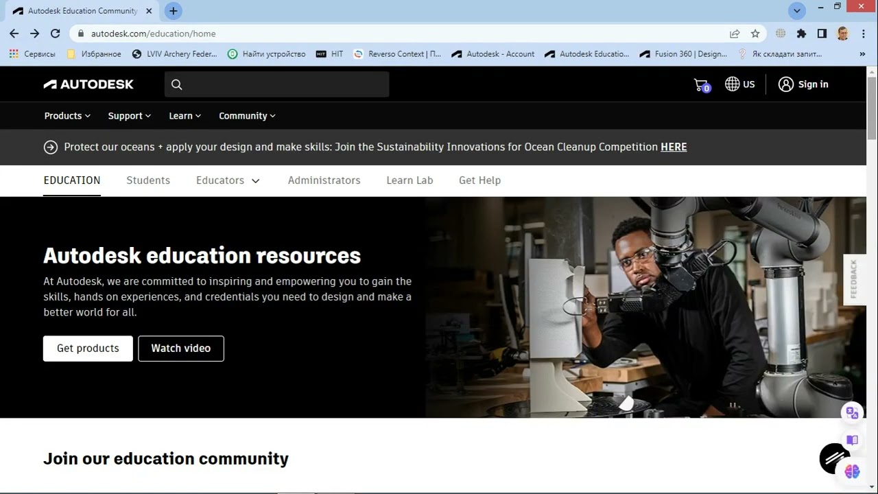Screen dimensions: 878x494
Task: Open the Chrome profile avatar
Action: 843,33
